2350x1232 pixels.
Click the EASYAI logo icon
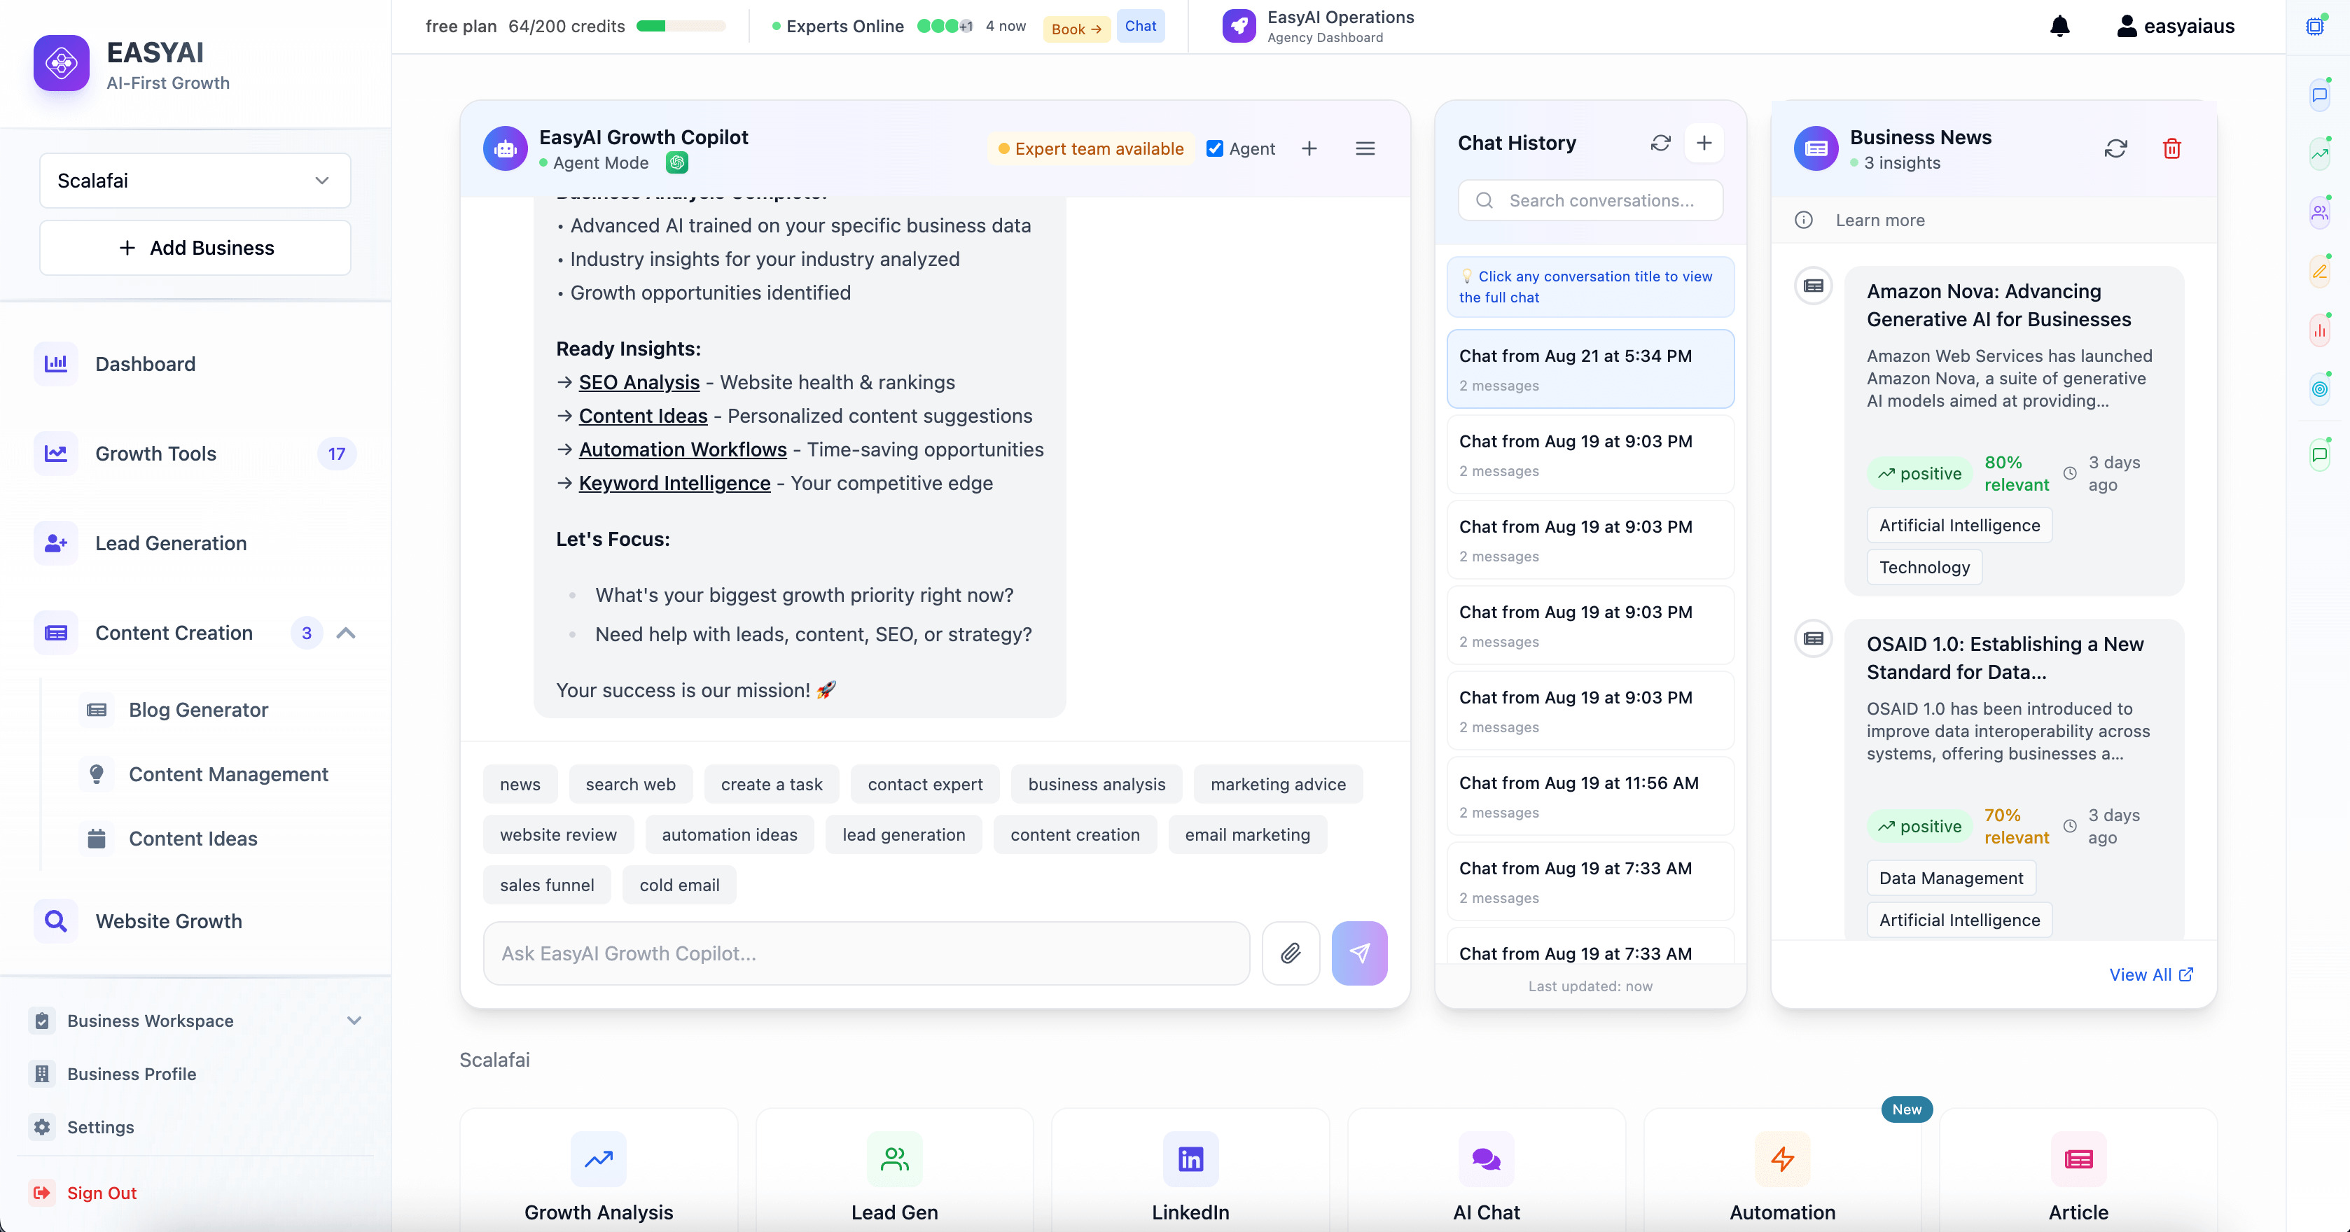tap(61, 63)
